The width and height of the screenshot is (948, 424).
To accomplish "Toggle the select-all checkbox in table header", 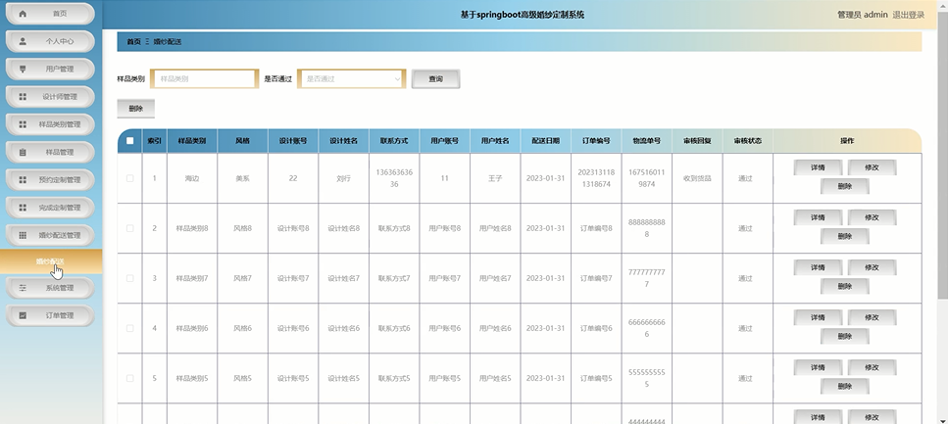I will point(130,141).
